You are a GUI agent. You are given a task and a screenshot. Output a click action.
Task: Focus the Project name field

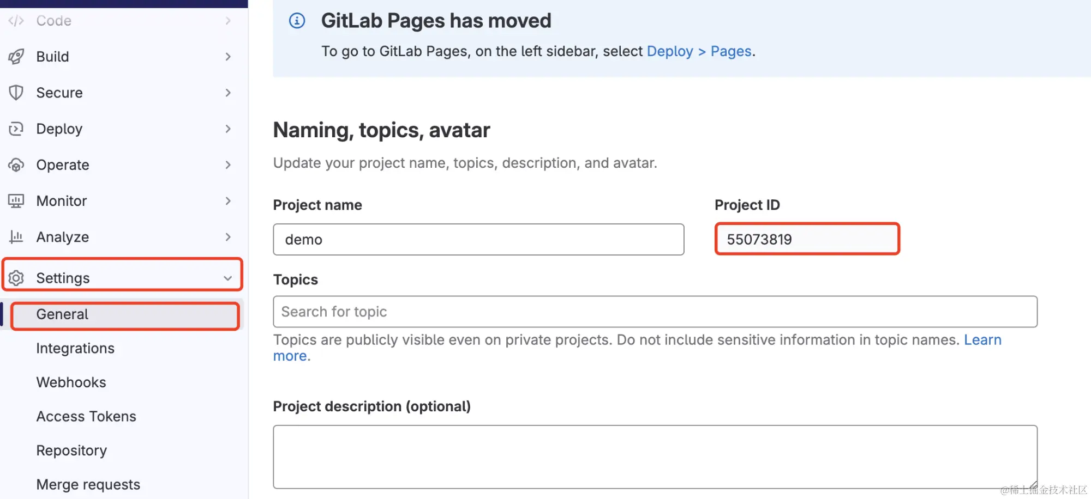point(478,240)
